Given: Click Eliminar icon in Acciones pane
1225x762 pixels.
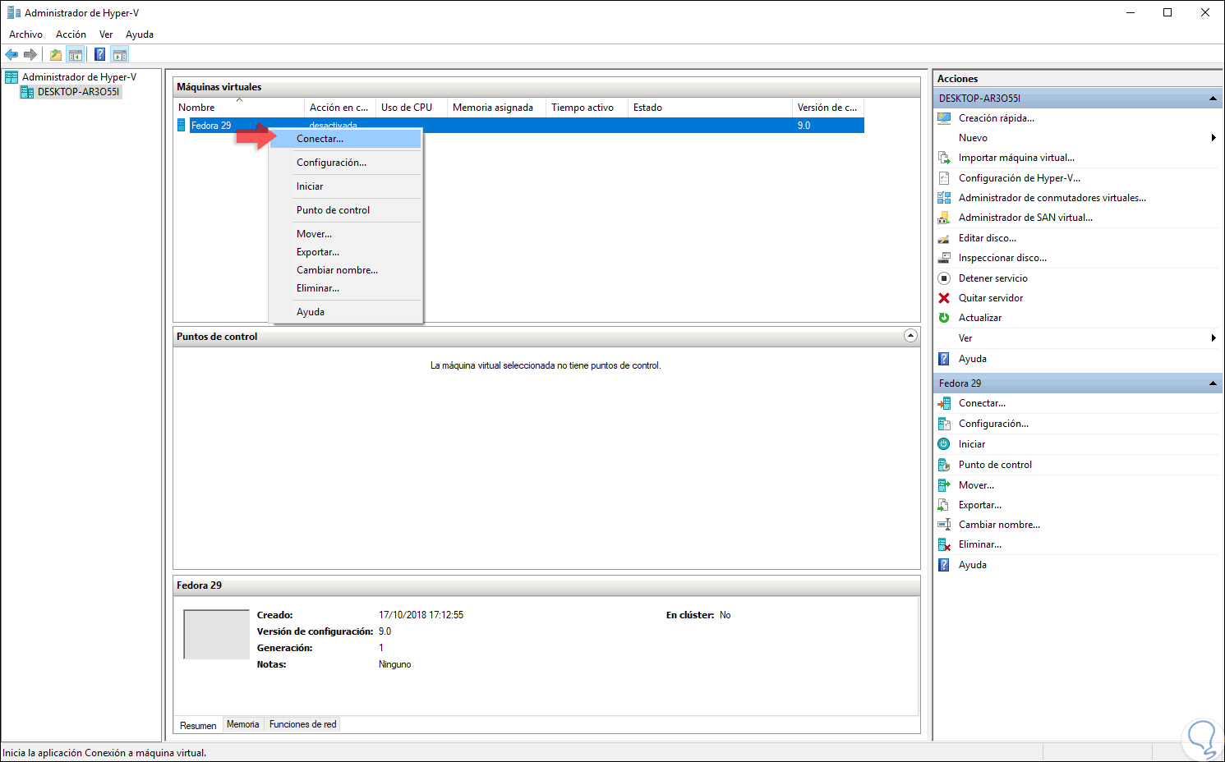Looking at the screenshot, I should 944,544.
